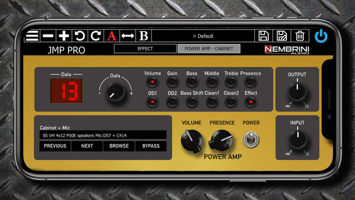Image resolution: width=355 pixels, height=200 pixels.
Task: Open the Default preset selector
Action: click(203, 36)
